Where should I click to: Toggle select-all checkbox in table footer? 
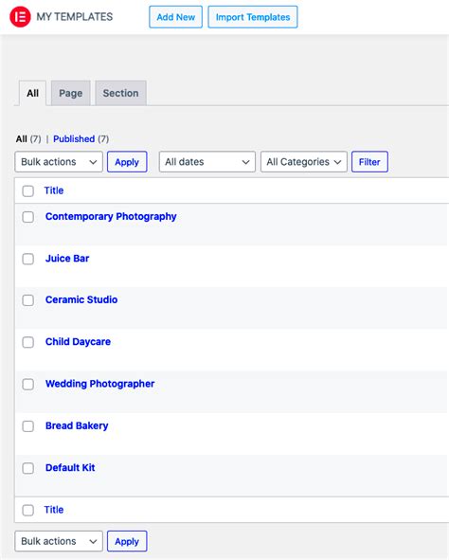pyautogui.click(x=27, y=510)
